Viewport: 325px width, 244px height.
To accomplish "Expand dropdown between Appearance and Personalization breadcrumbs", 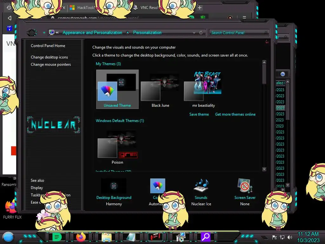I will [x=128, y=33].
